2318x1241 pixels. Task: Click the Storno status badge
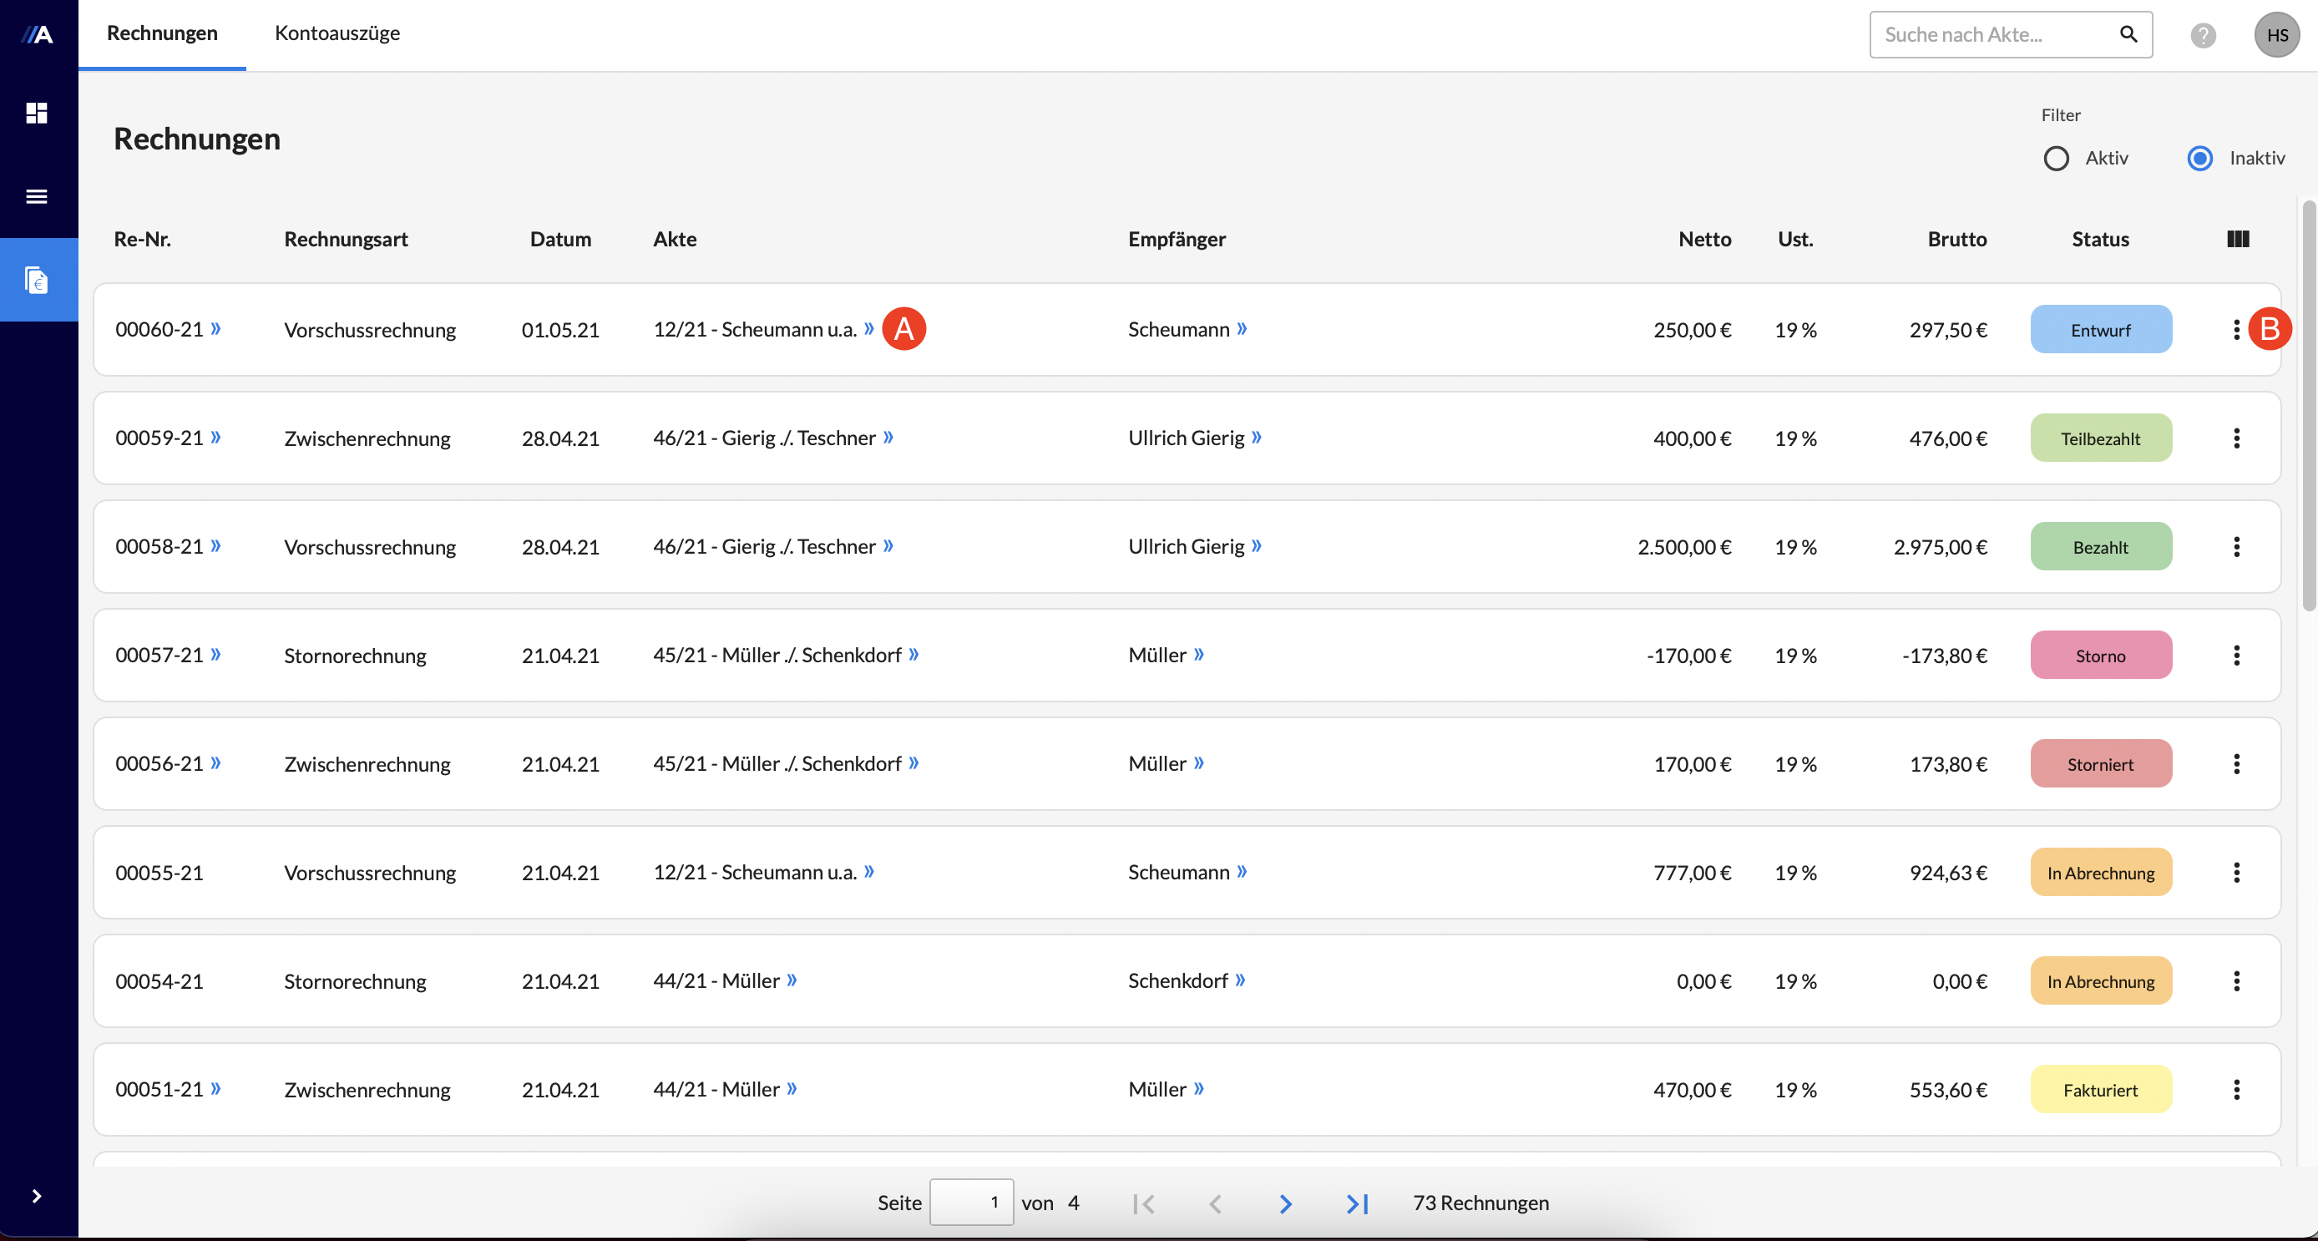tap(2100, 655)
